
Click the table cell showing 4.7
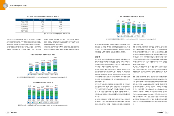point(61,31)
